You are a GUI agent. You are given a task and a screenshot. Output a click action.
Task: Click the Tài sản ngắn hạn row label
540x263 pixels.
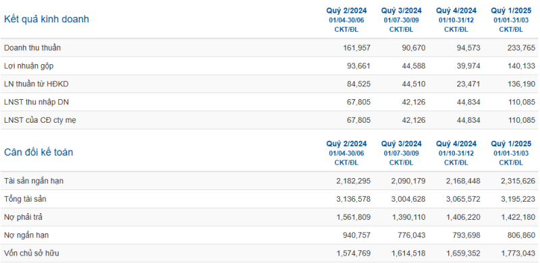coord(34,181)
